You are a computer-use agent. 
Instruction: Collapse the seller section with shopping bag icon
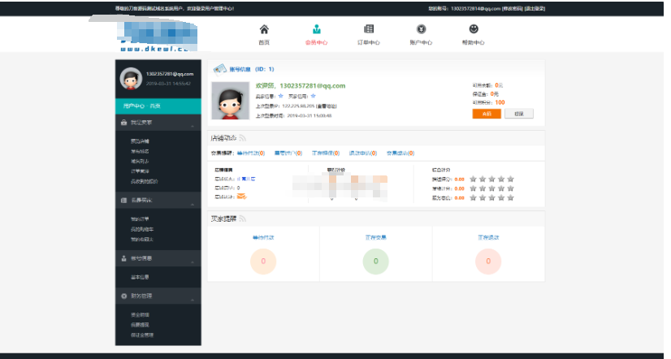(x=193, y=126)
